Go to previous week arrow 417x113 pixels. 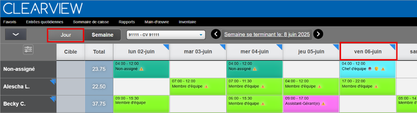(216, 34)
